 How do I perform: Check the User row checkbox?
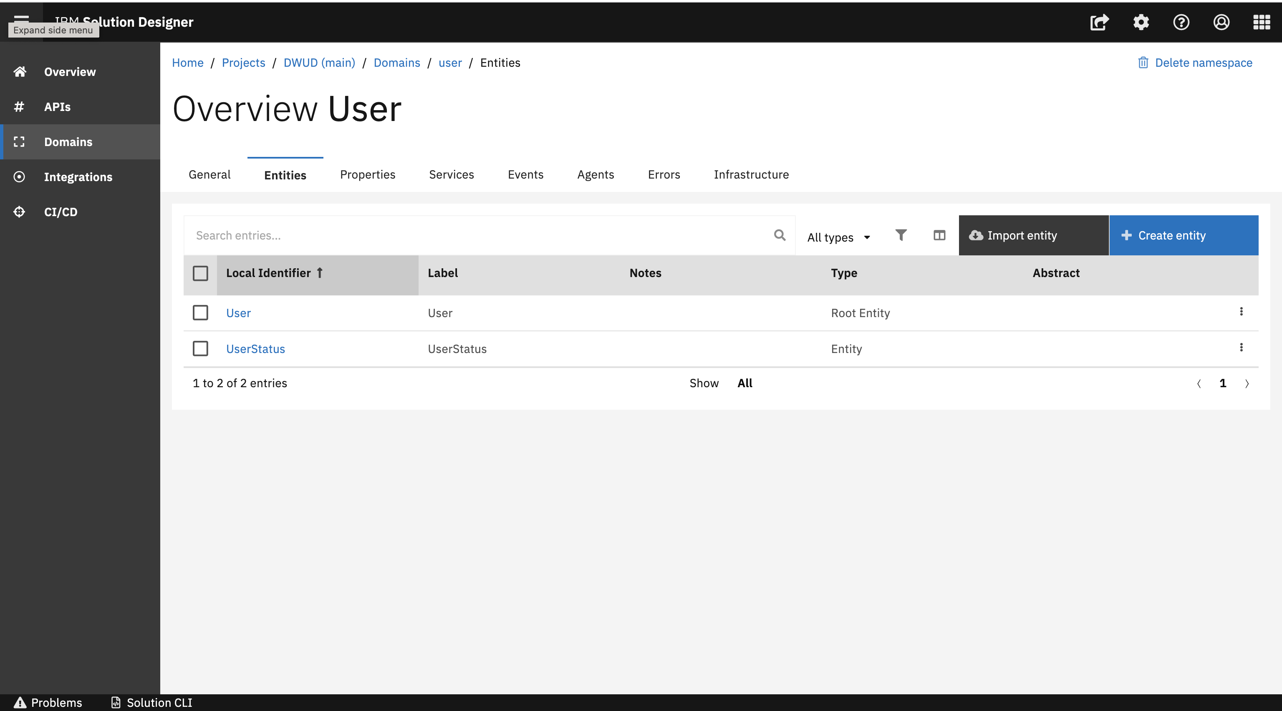point(201,313)
